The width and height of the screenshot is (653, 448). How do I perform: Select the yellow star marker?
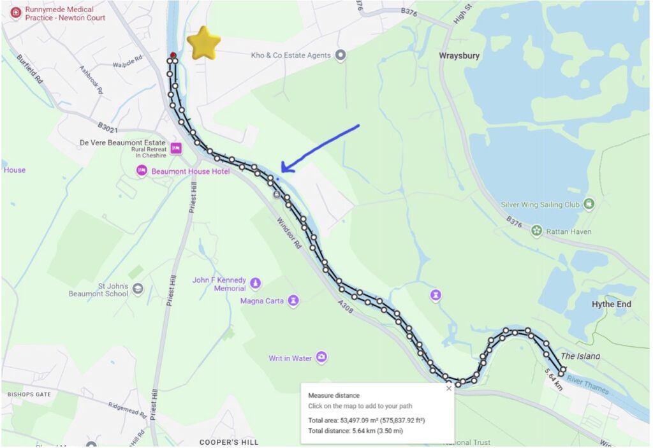click(x=203, y=43)
